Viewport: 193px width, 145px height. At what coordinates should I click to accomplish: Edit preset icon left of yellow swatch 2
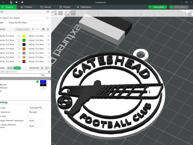(x=19, y=36)
